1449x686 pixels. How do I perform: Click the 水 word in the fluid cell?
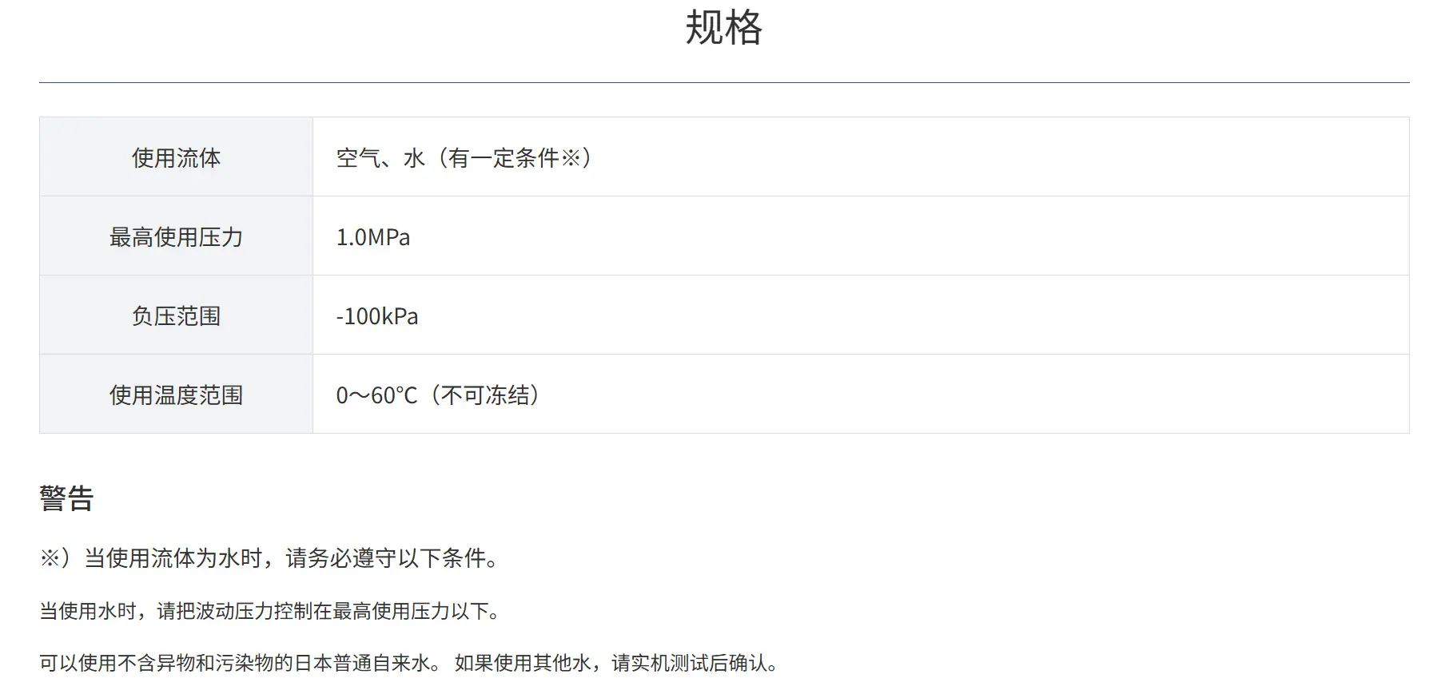tap(414, 158)
